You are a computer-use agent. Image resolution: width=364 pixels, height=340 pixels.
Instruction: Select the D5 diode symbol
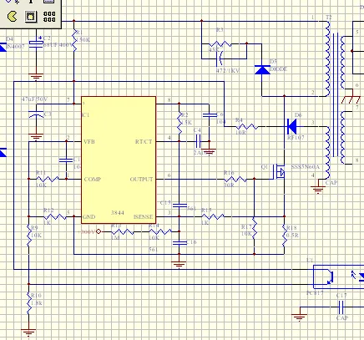coord(262,69)
